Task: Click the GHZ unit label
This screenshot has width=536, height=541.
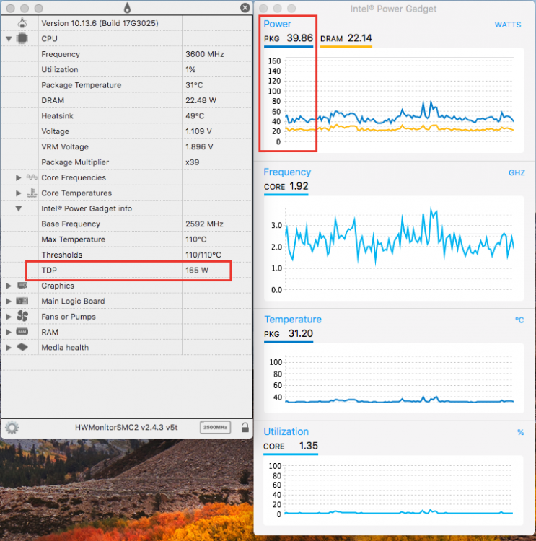Action: tap(517, 173)
